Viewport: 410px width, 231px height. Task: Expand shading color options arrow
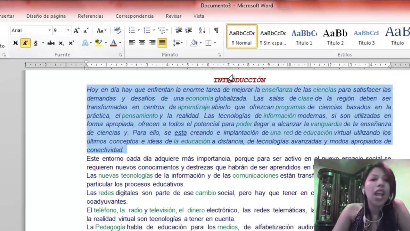200,43
